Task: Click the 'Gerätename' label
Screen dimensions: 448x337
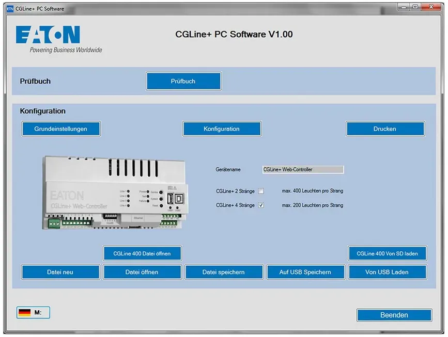Action: tap(228, 169)
